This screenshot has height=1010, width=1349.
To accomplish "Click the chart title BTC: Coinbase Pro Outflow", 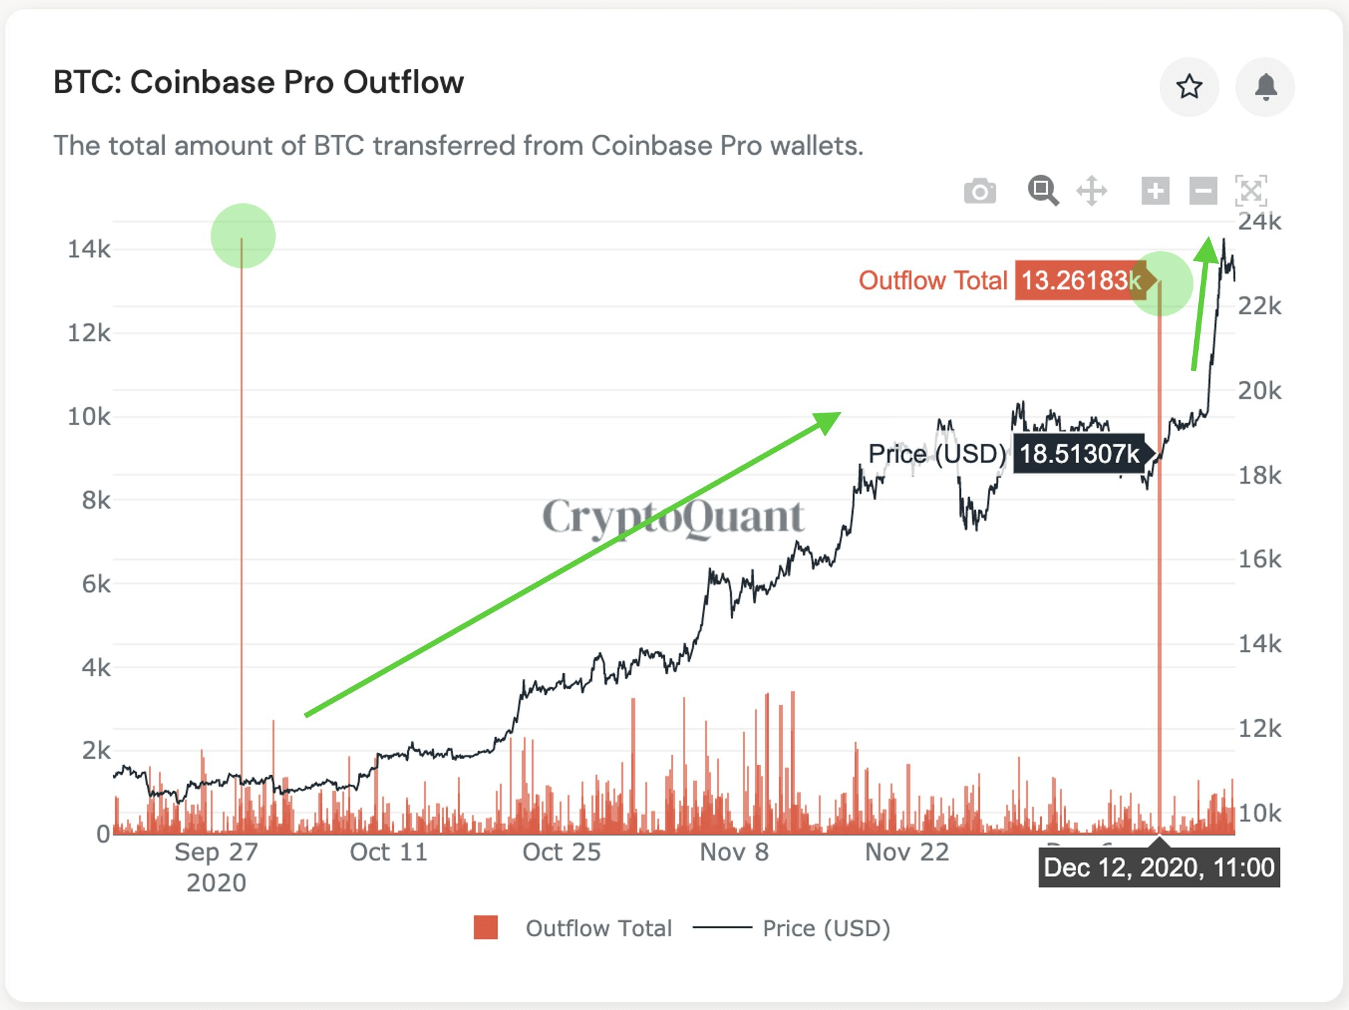I will click(259, 82).
